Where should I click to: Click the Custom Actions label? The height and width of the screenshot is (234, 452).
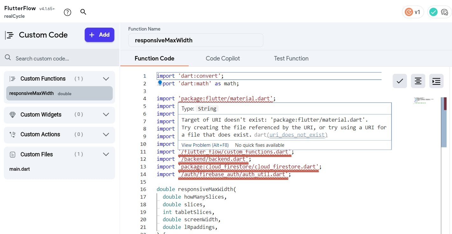tap(40, 134)
